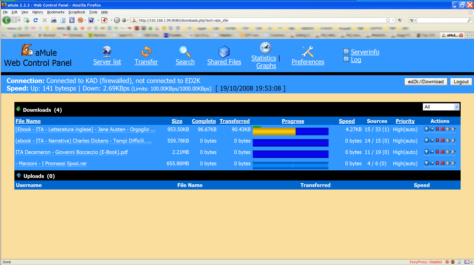This screenshot has width=474, height=265.
Task: Show info for Decameron download
Action: point(427,152)
